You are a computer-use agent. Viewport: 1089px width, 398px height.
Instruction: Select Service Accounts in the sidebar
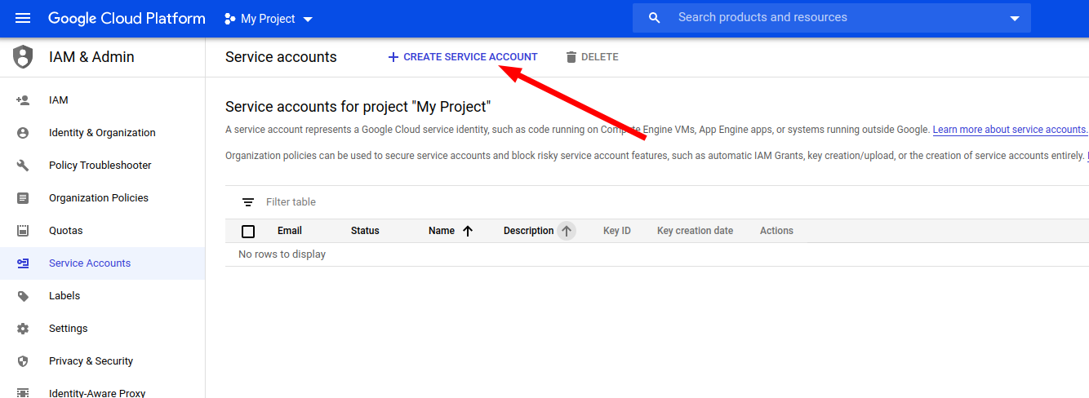click(x=102, y=263)
